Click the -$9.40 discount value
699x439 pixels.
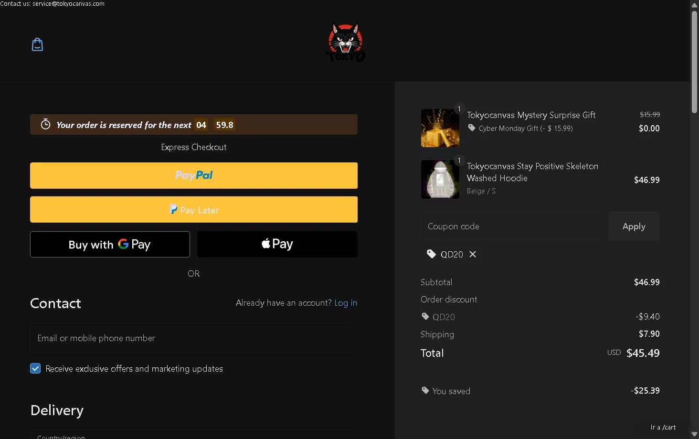[x=647, y=317]
